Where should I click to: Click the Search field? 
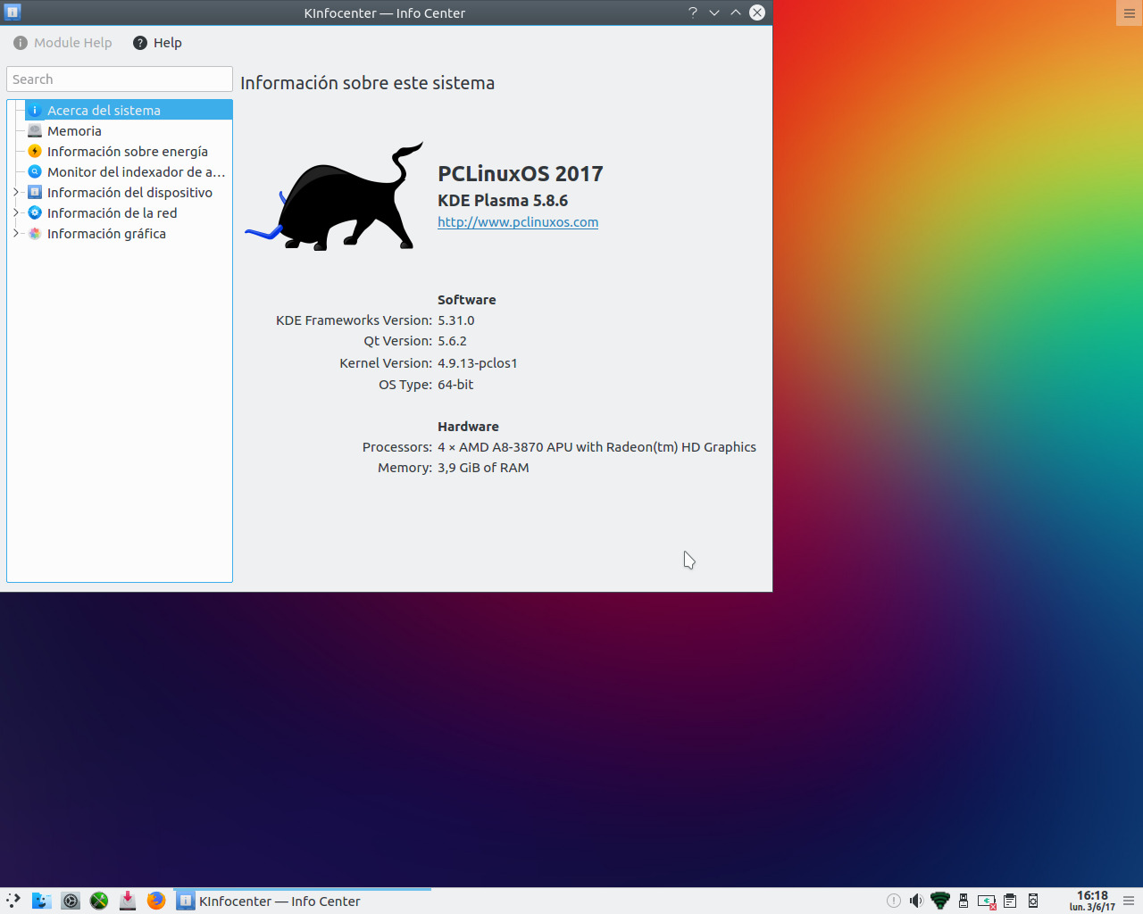tap(120, 79)
